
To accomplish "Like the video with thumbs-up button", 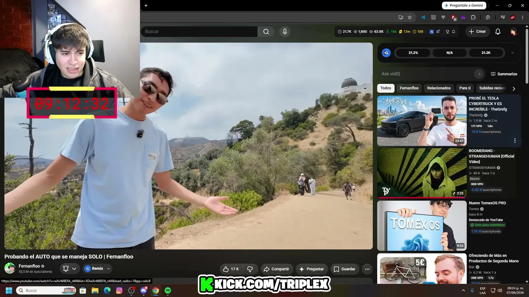I will click(x=231, y=269).
